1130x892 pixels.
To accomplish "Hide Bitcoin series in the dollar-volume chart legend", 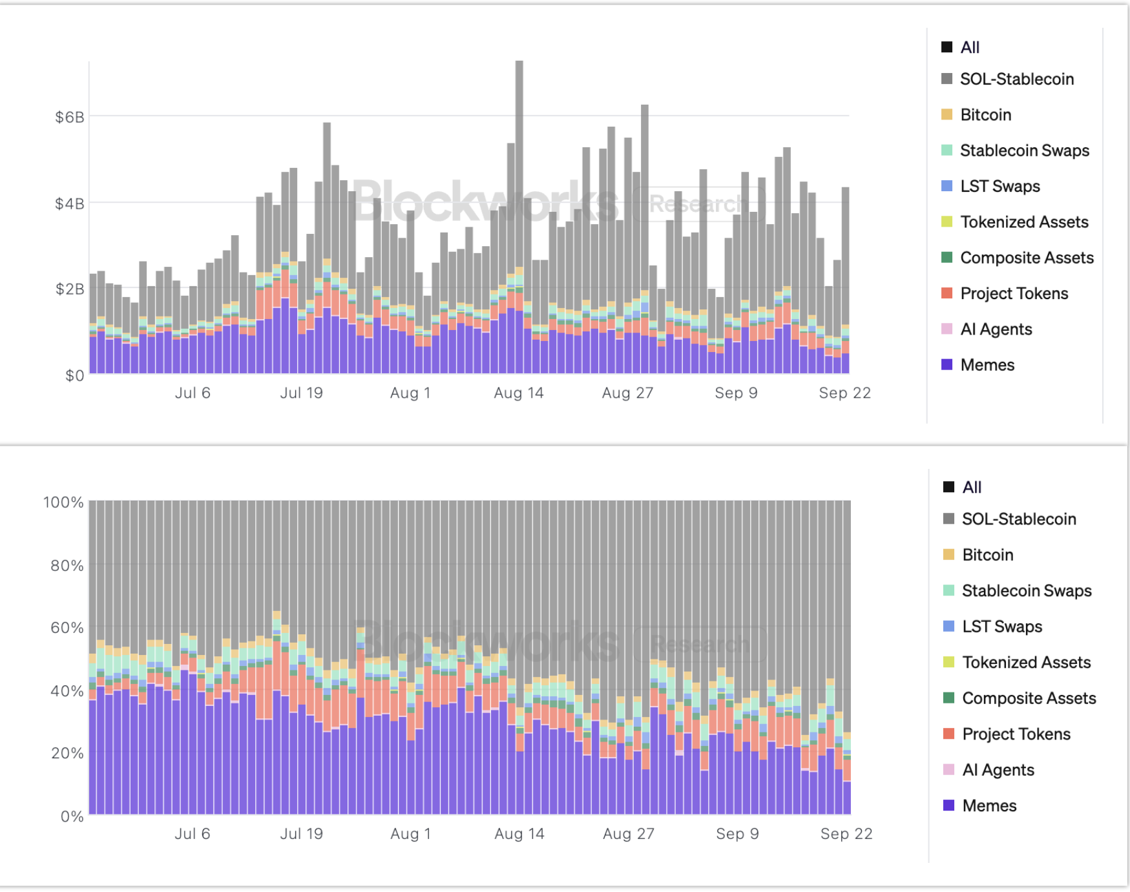I will click(985, 115).
